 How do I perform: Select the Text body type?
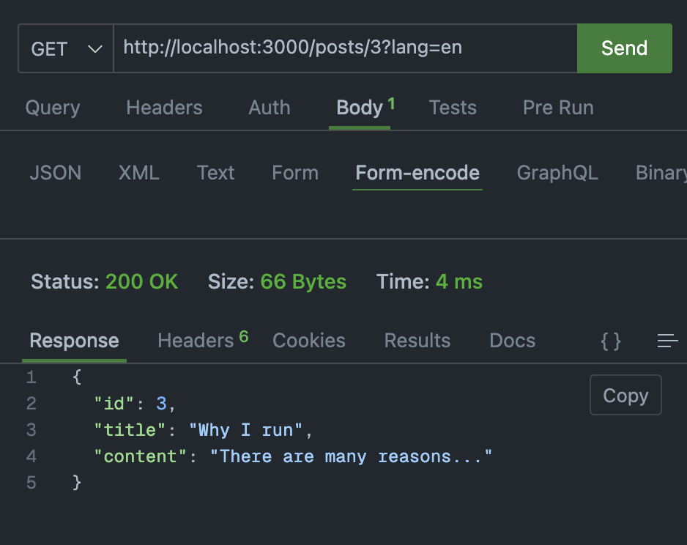215,173
